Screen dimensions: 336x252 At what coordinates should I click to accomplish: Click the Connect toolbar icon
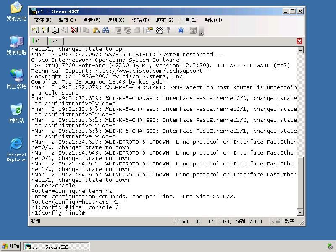click(36, 30)
